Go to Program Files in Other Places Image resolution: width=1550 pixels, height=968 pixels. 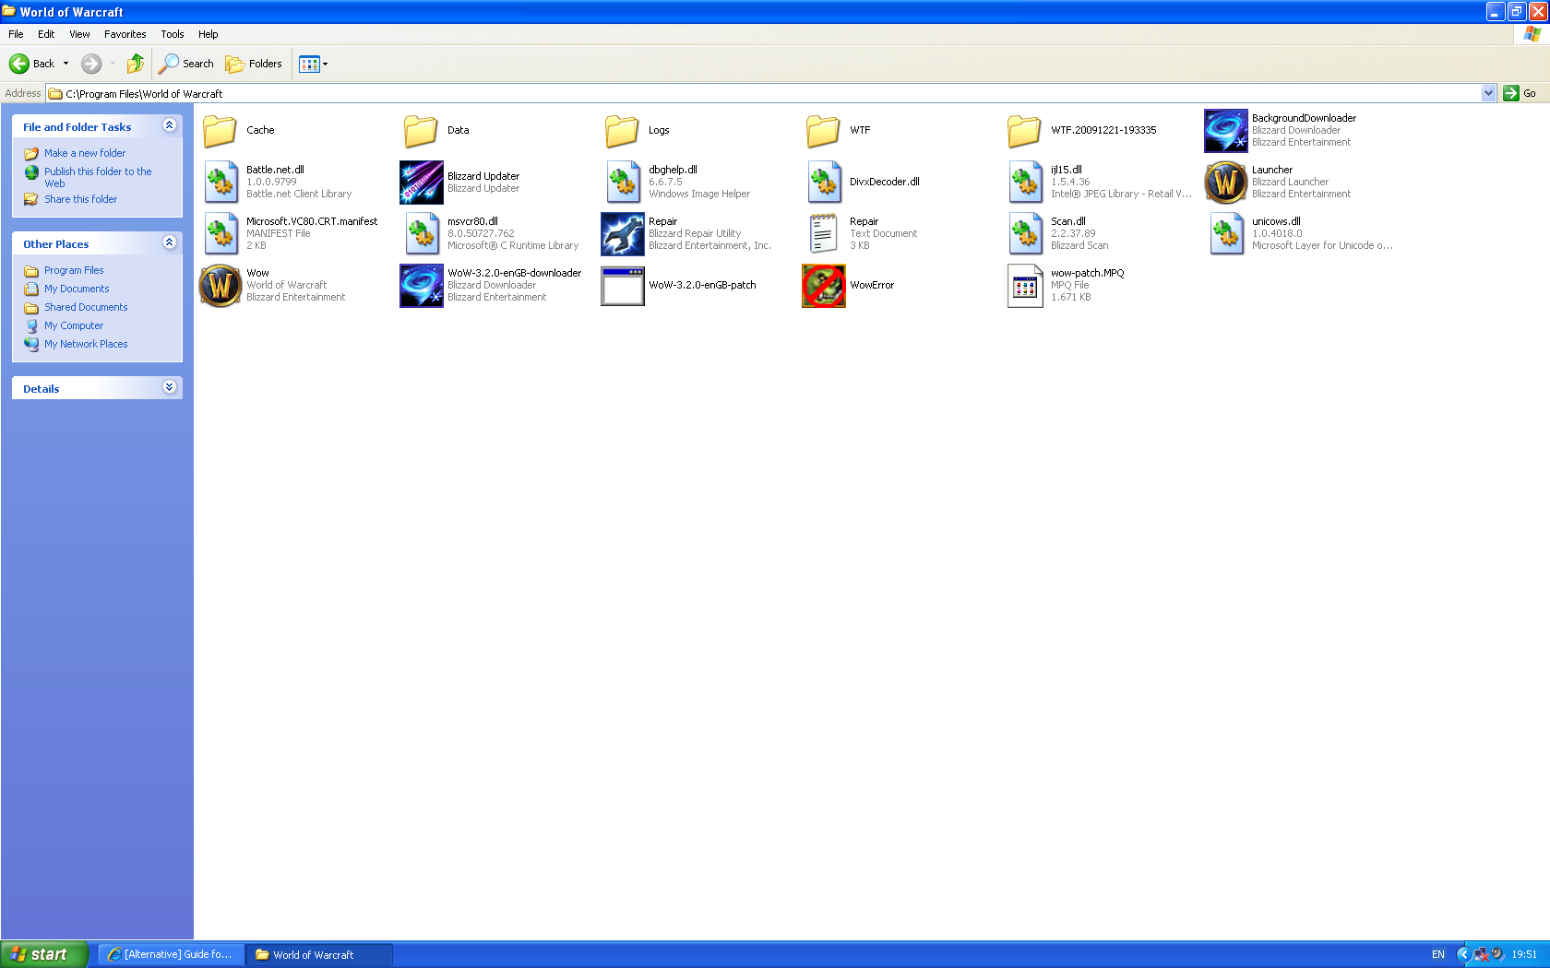click(74, 270)
